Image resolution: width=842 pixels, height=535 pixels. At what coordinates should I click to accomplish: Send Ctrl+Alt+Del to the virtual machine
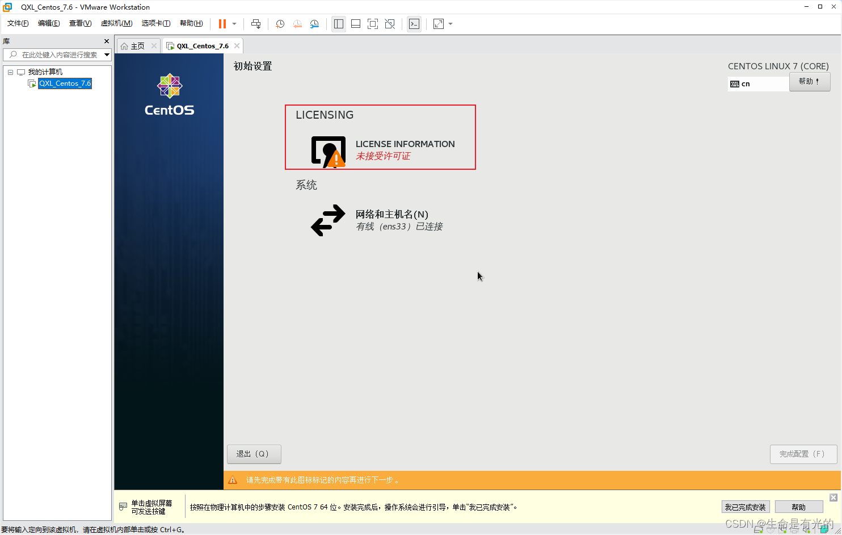click(256, 24)
